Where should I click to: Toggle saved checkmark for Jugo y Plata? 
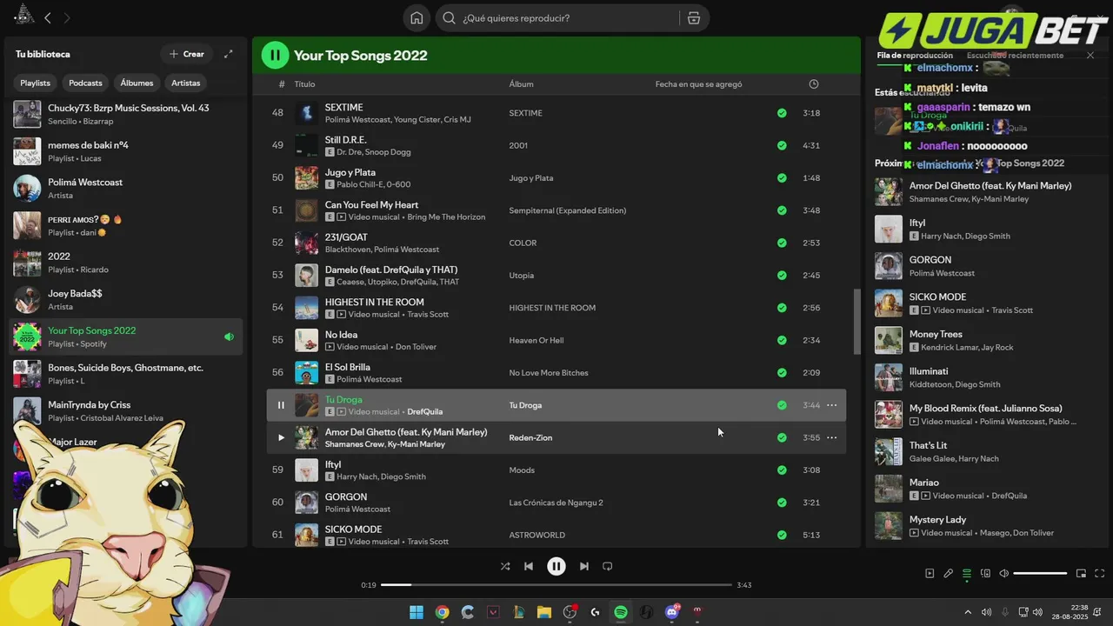click(782, 178)
